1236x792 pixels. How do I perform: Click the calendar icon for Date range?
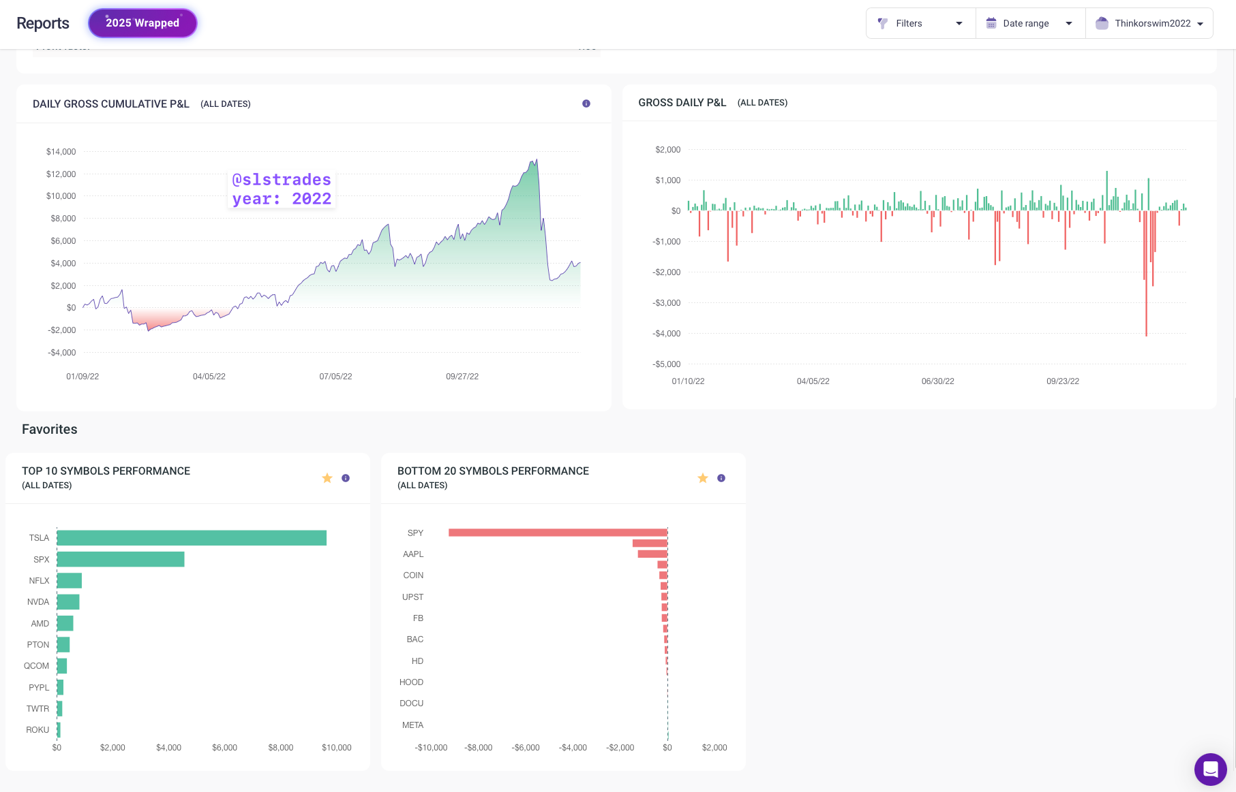coord(991,23)
